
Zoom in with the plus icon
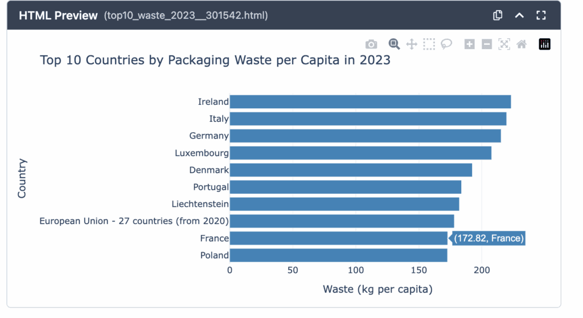click(x=469, y=44)
